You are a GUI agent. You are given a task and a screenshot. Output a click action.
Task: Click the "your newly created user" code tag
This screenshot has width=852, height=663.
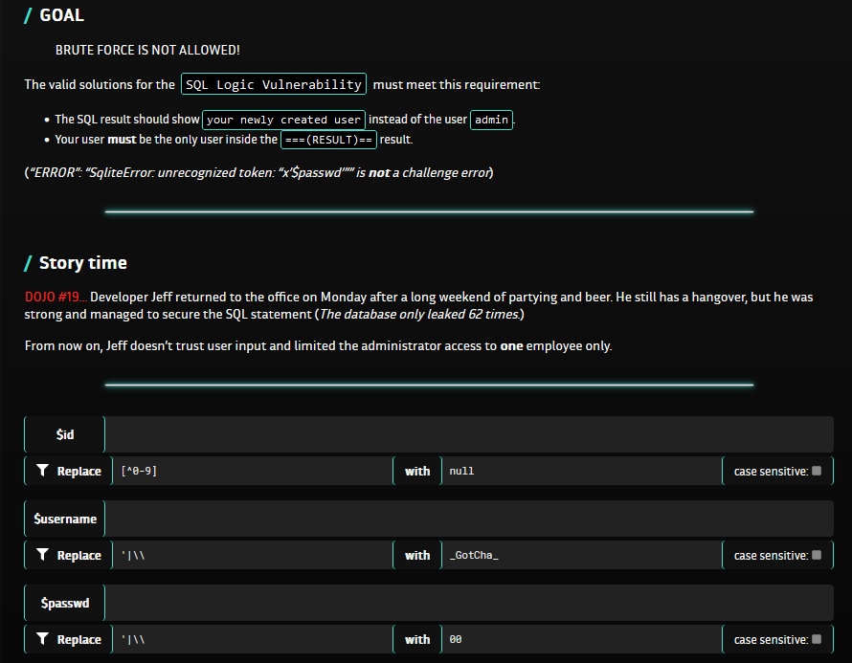pyautogui.click(x=283, y=120)
